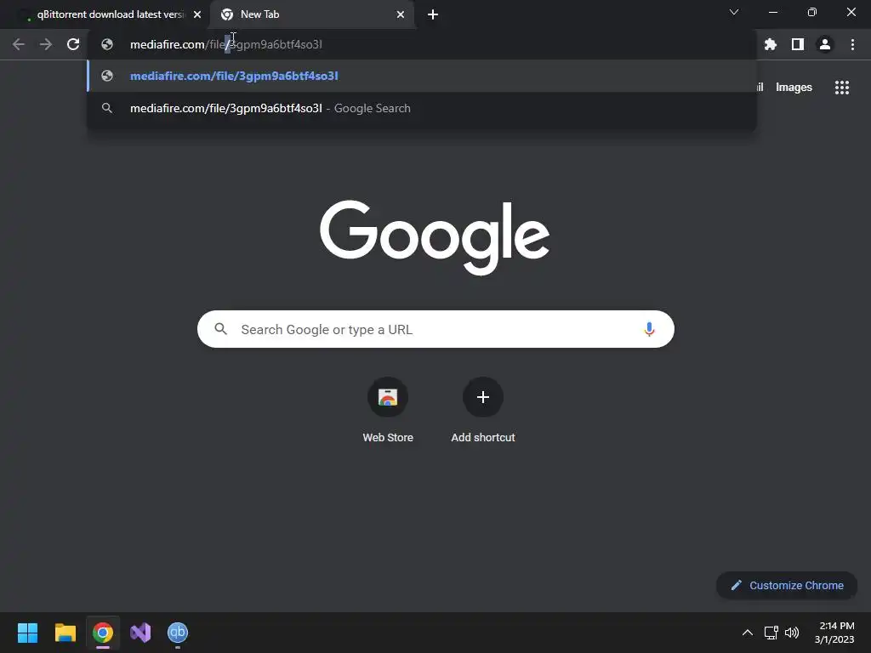Click the search magnifier in the Google box
This screenshot has height=653, width=871.
point(221,329)
